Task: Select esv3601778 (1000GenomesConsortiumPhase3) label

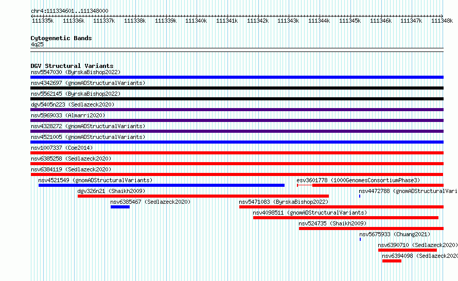Action: pos(358,180)
